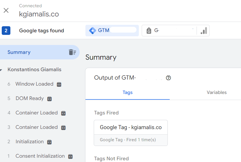Select event 3 Container Loaded
Screen dimensions: 241x162
pos(37,127)
